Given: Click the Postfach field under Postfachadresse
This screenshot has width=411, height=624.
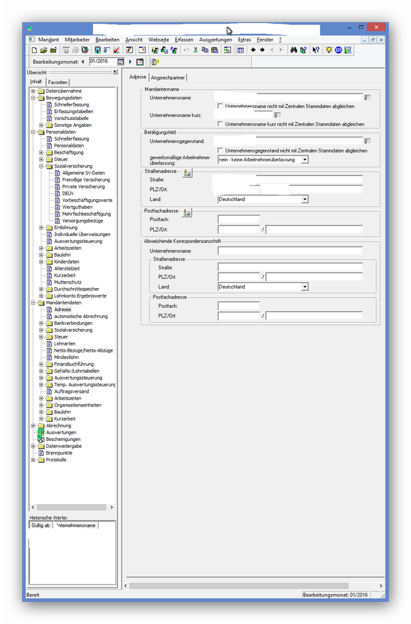Looking at the screenshot, I should pos(239,220).
